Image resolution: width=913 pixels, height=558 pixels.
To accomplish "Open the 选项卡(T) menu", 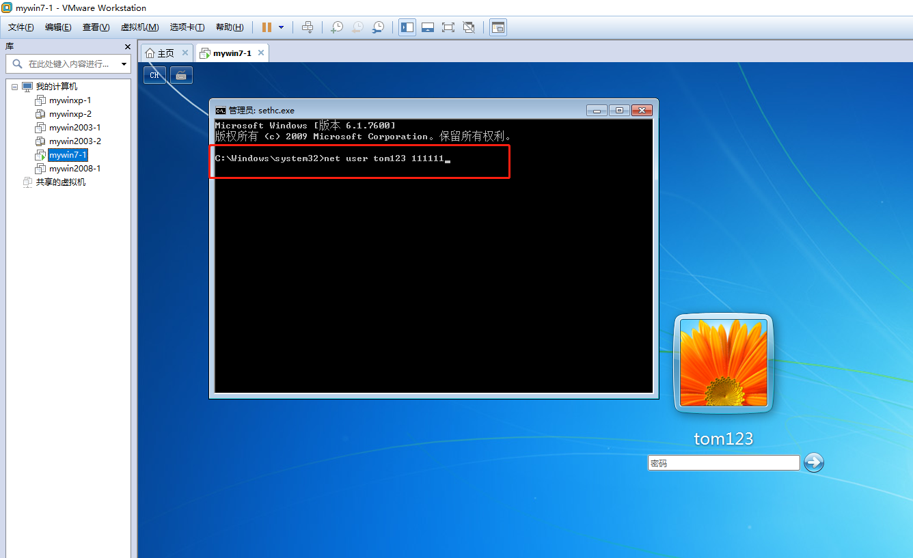I will pyautogui.click(x=187, y=27).
